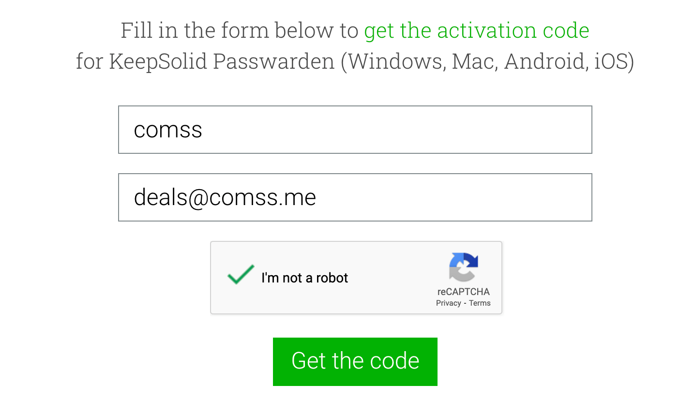695x415 pixels.
Task: Click the "I'm not a robot" label
Action: 304,278
